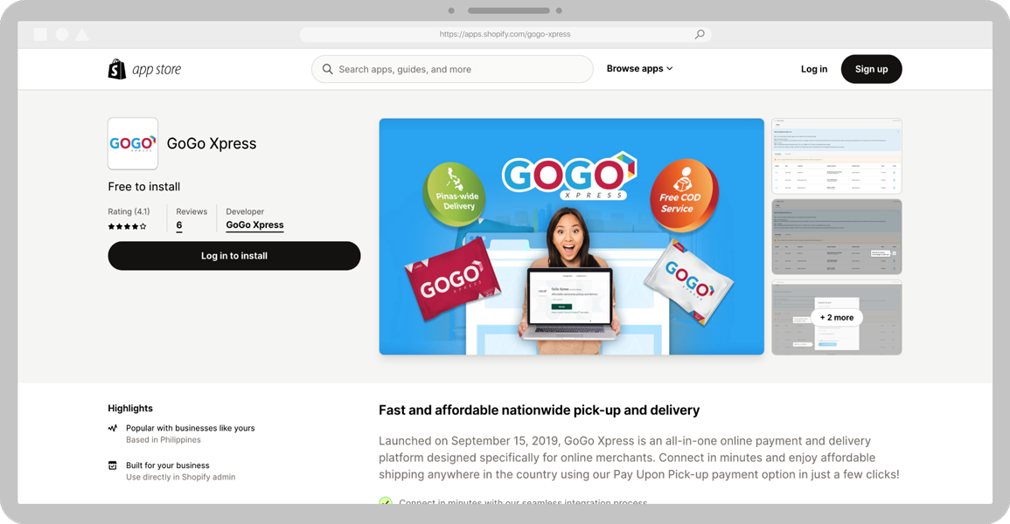Screen dimensions: 1010x524
Task: Click the search magnifier icon in the app search field
Action: [327, 69]
